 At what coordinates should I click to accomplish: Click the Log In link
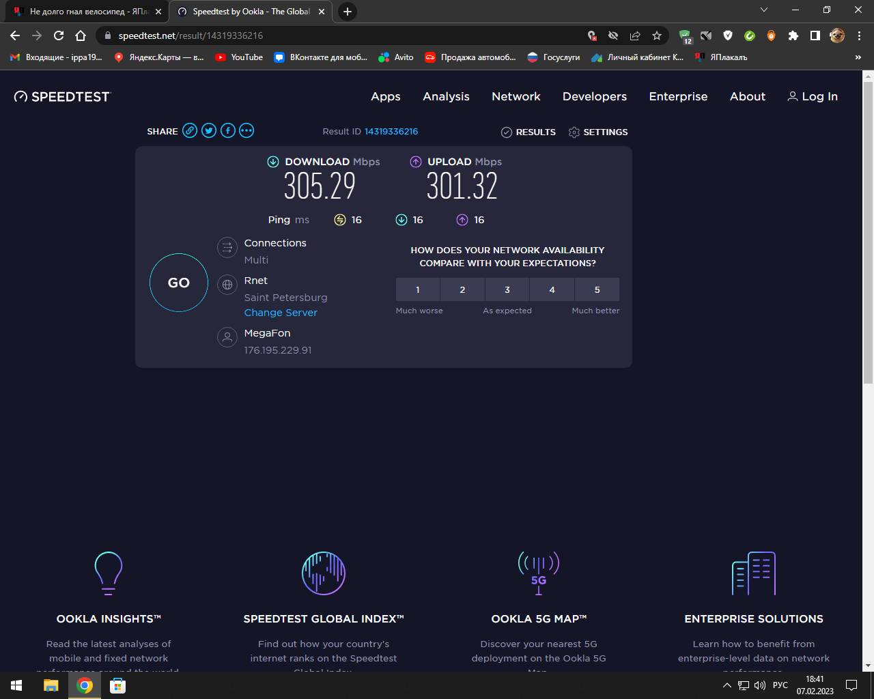(813, 97)
